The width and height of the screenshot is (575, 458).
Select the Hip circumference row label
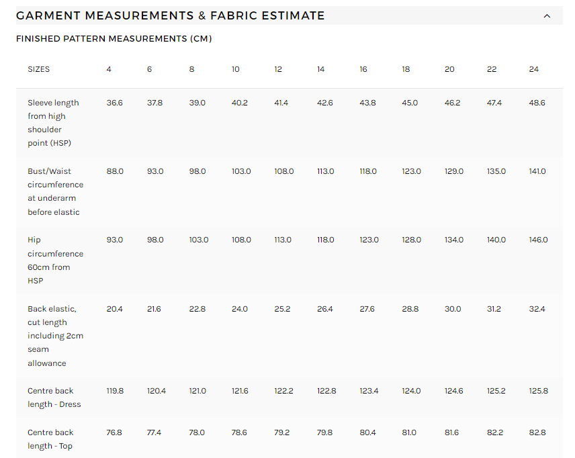[55, 260]
